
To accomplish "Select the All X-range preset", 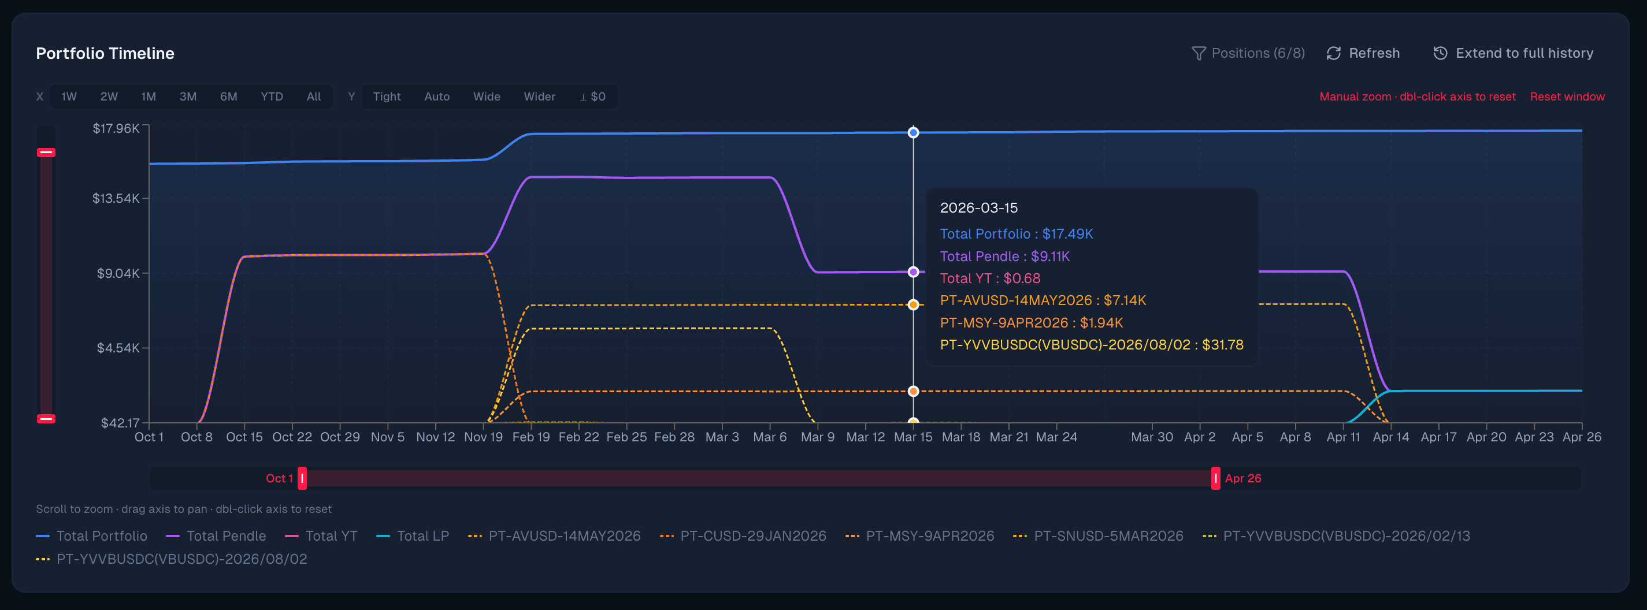I will 313,96.
